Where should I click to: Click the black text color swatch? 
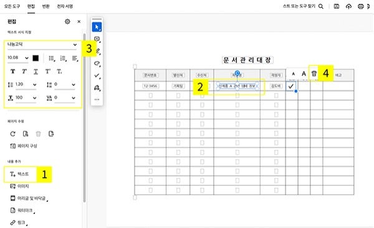point(36,58)
